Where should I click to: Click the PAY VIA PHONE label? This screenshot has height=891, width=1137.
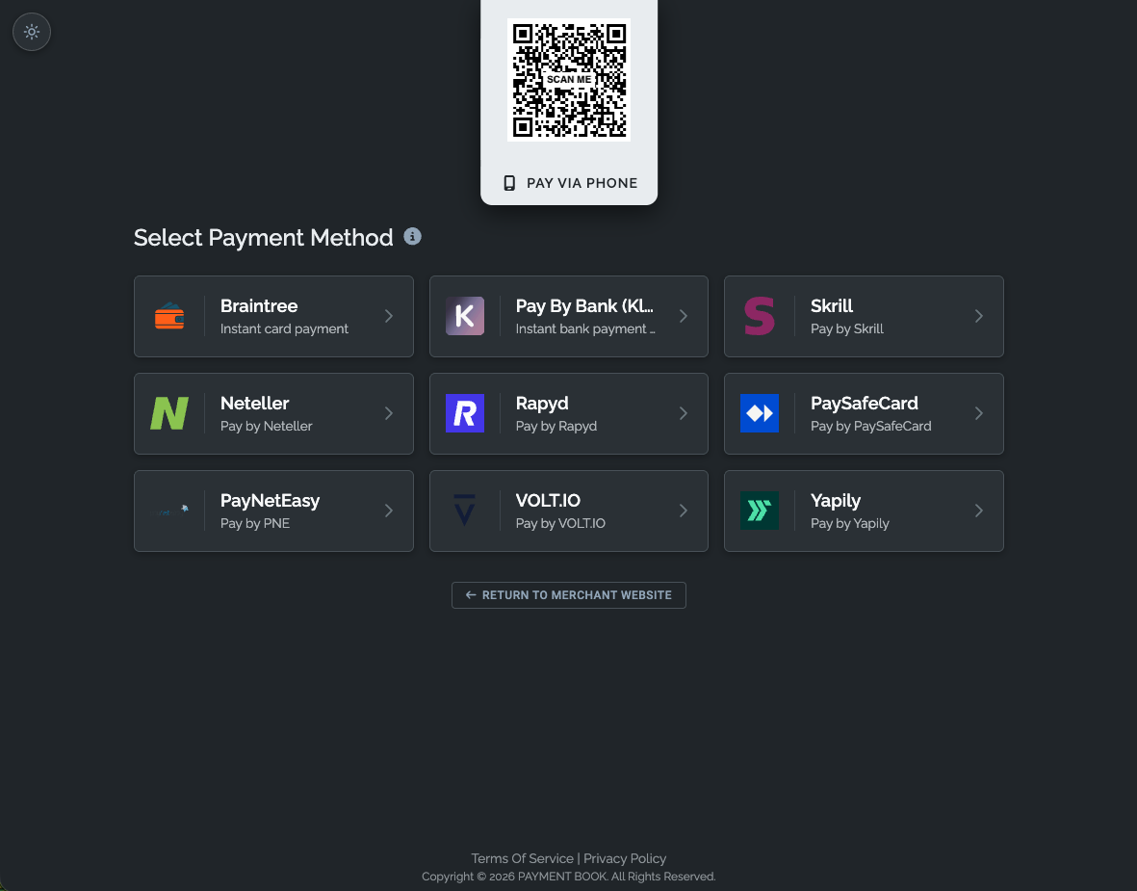(582, 183)
